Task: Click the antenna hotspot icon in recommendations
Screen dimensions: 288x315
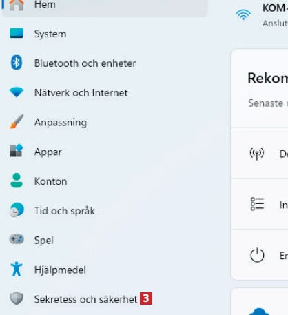Action: point(257,154)
